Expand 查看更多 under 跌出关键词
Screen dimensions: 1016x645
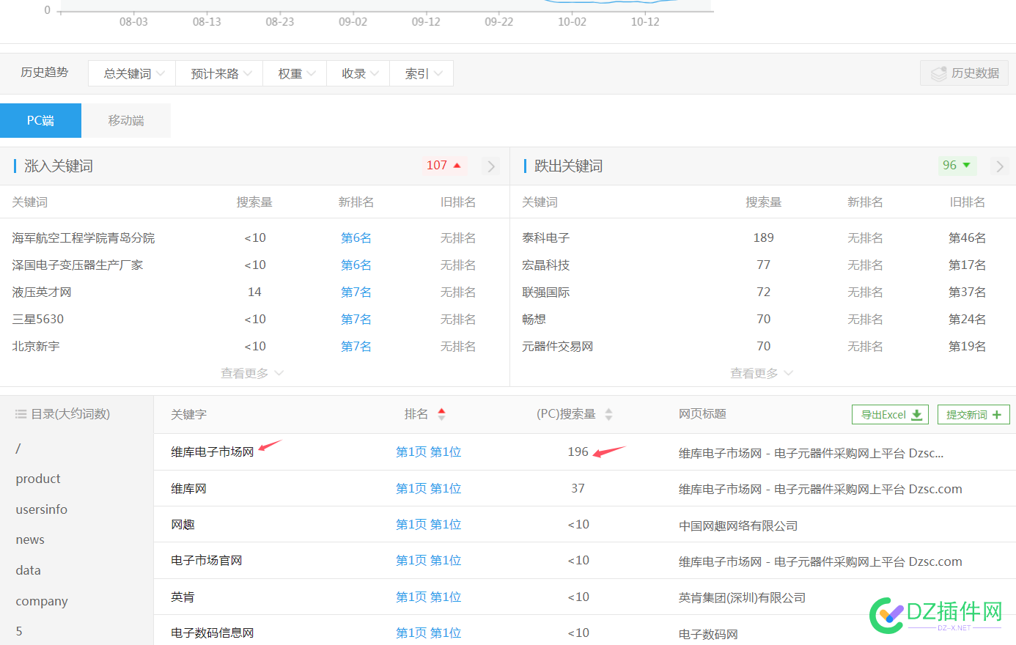[761, 374]
